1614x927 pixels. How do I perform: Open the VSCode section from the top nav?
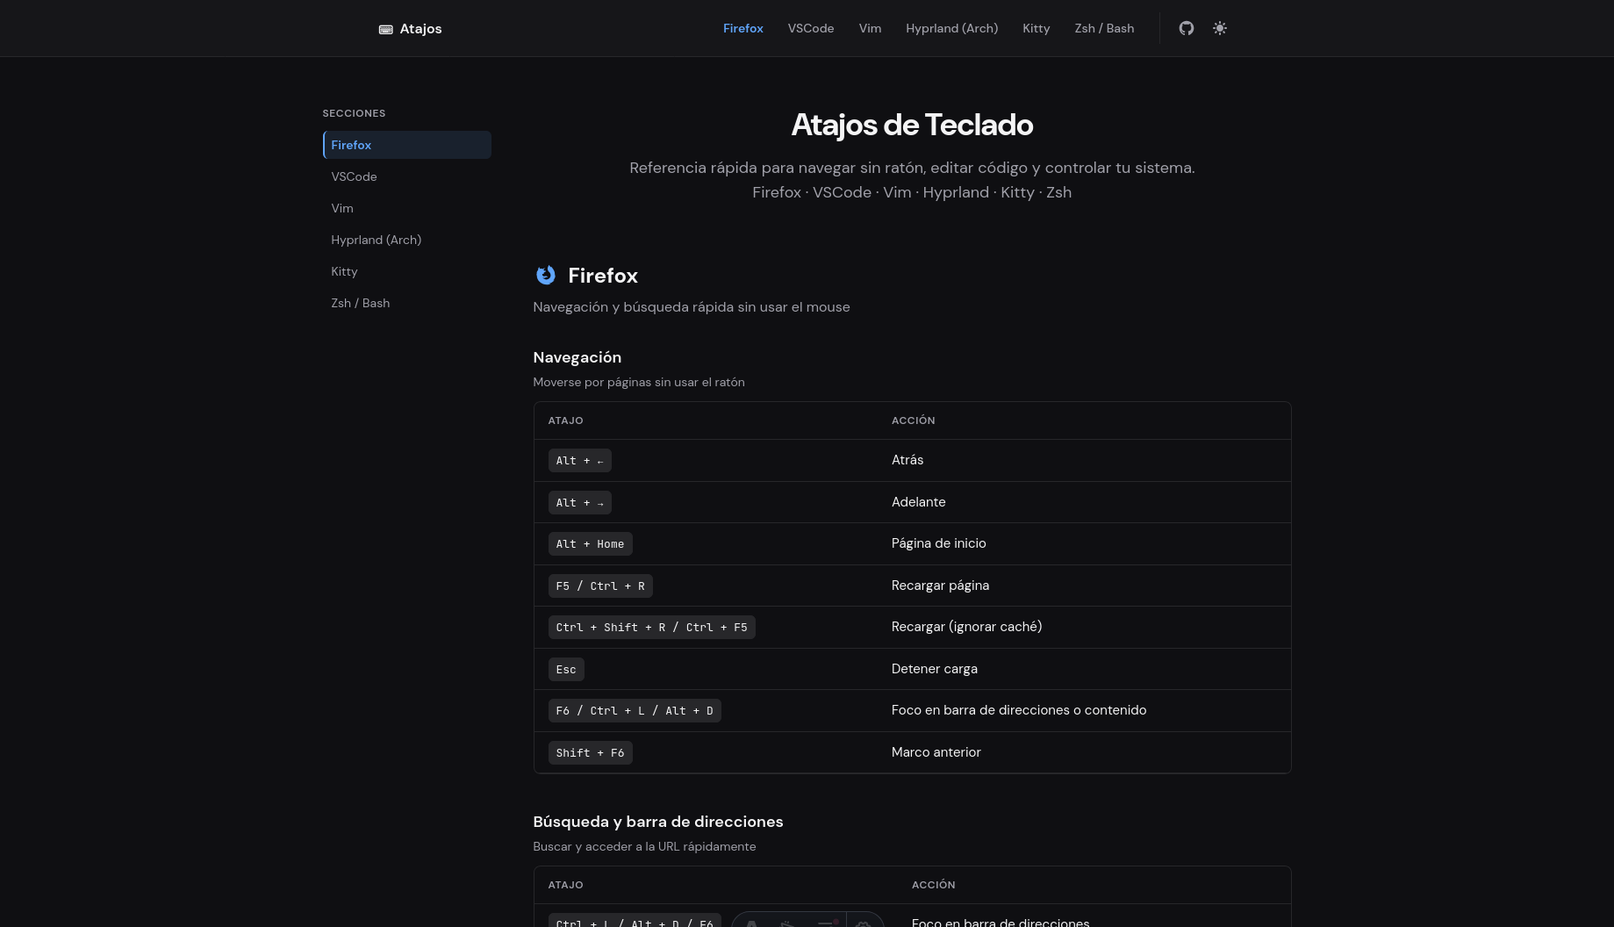coord(810,28)
